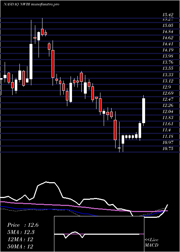Select the 14.62 price axis label
This screenshot has height=252, width=180.
pos(168,38)
